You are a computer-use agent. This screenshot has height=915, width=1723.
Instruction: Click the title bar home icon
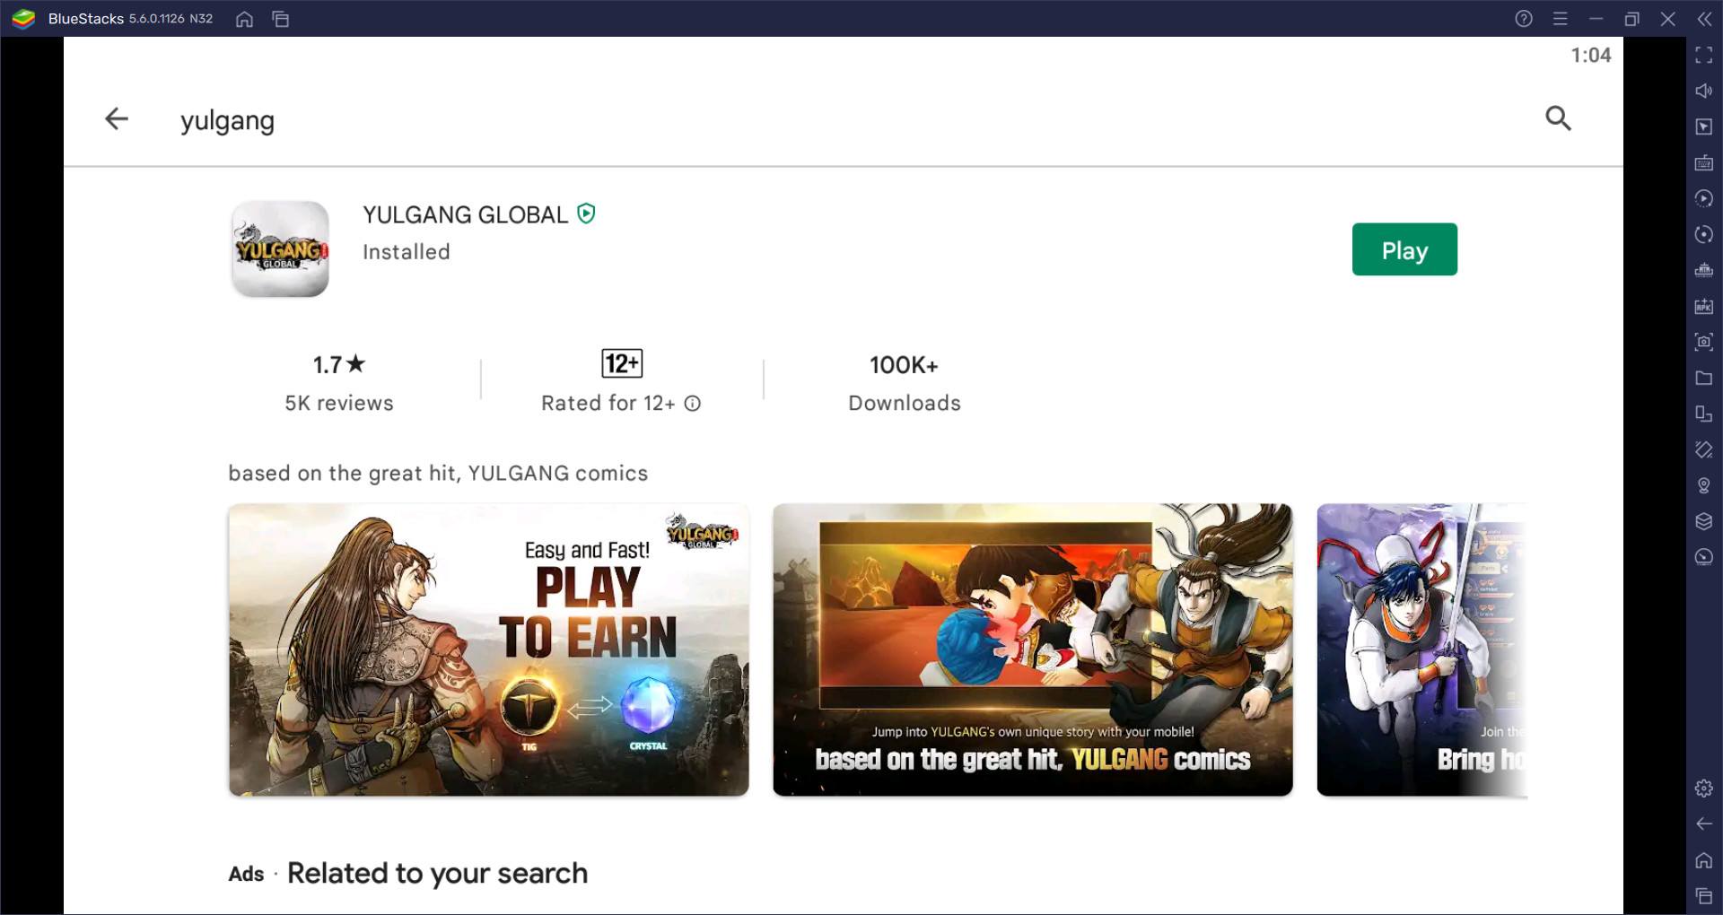[x=244, y=19]
